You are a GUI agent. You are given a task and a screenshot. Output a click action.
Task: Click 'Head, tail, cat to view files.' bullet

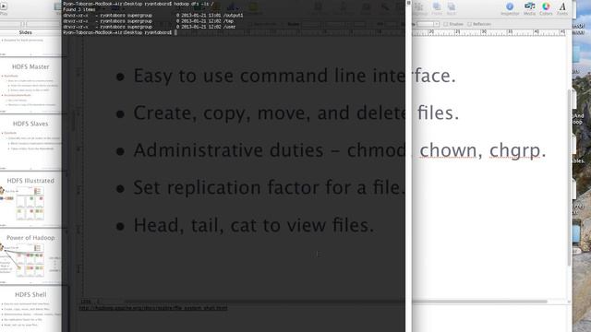click(253, 225)
